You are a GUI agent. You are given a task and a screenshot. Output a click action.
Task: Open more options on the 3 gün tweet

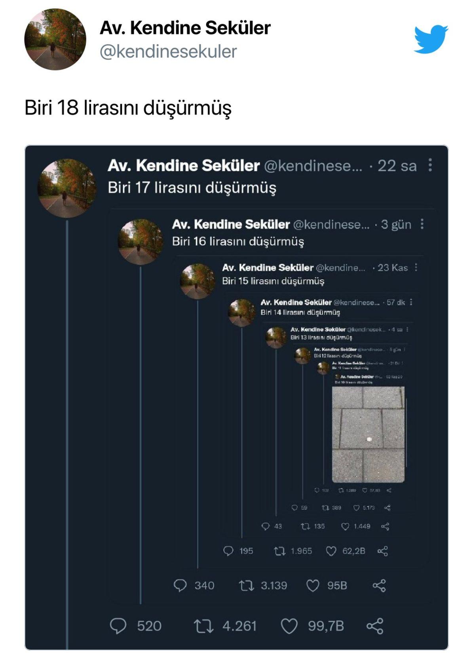tap(422, 224)
